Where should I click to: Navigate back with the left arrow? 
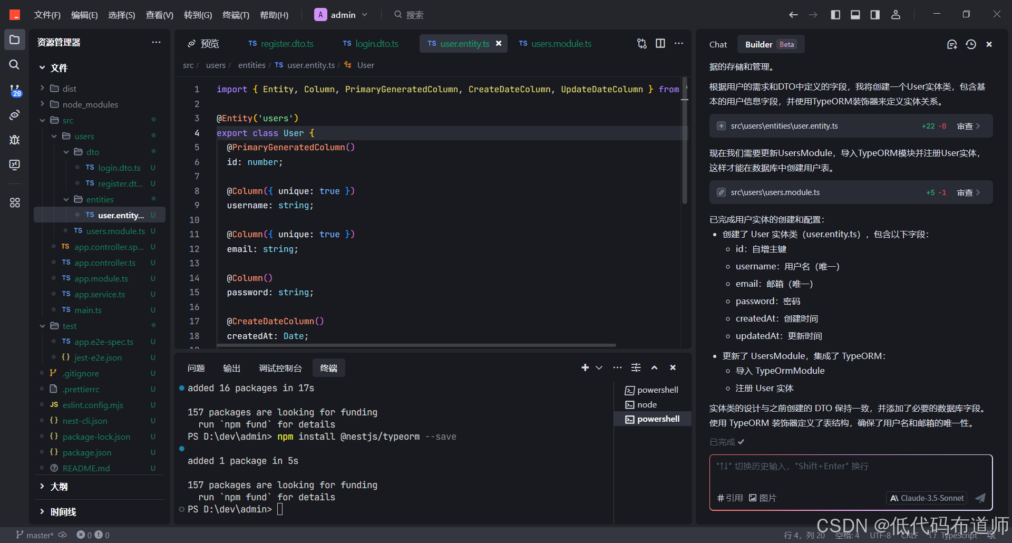(793, 15)
